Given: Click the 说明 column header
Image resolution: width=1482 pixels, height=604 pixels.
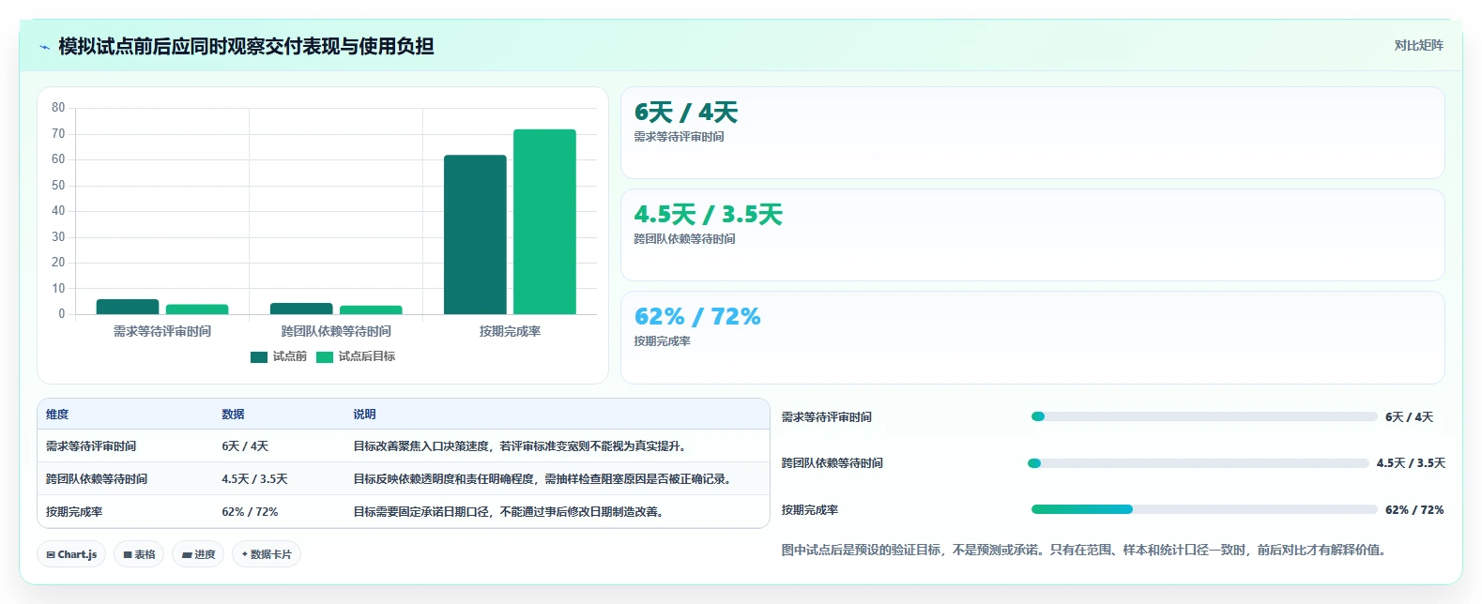Looking at the screenshot, I should coord(364,415).
